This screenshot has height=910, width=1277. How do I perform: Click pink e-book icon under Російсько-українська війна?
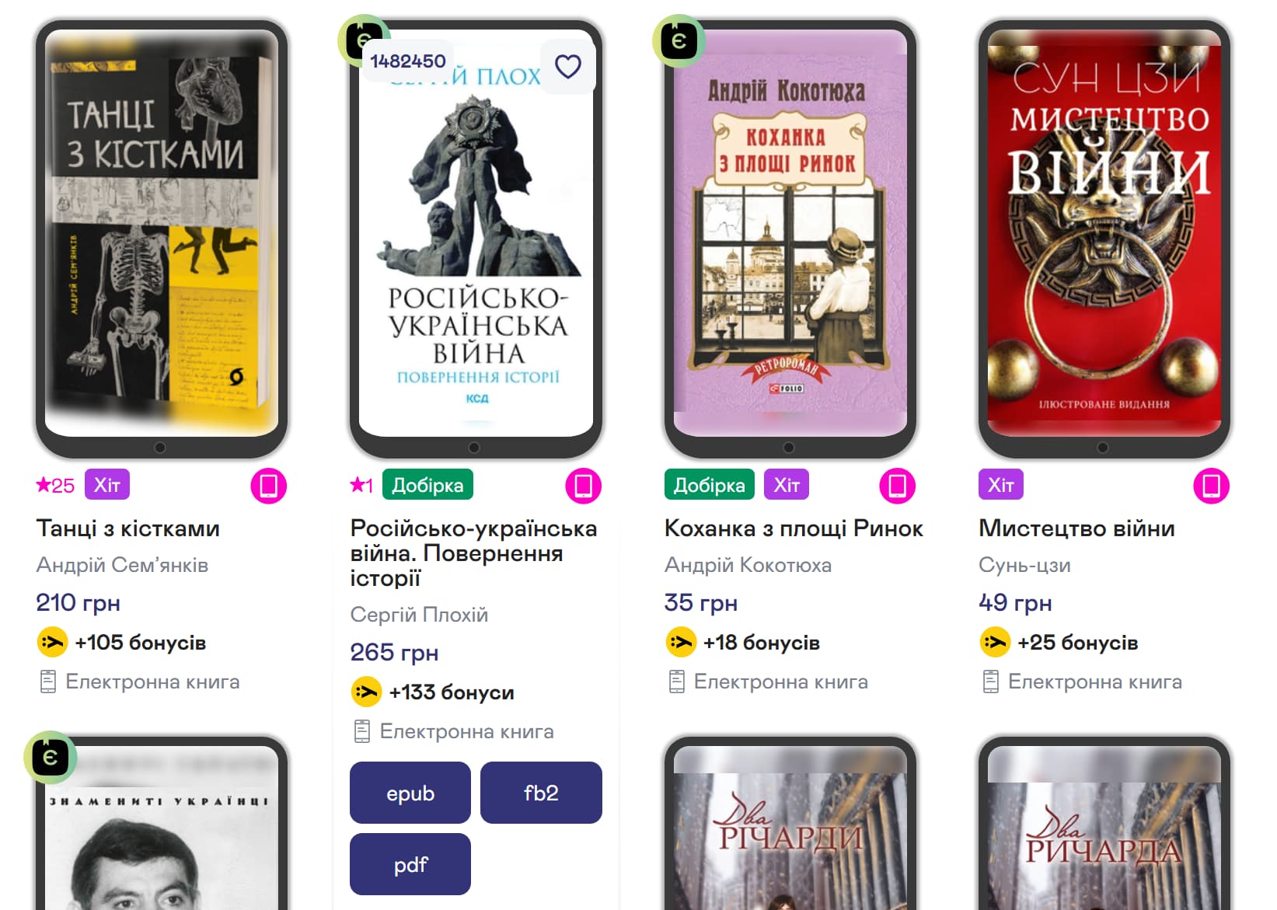(584, 486)
